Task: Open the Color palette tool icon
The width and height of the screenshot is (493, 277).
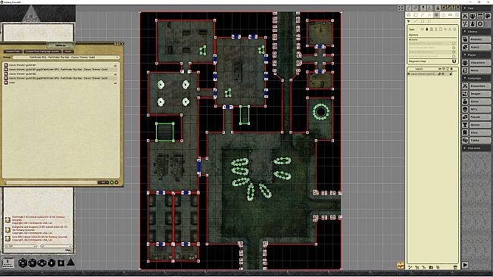Action: [x=488, y=16]
